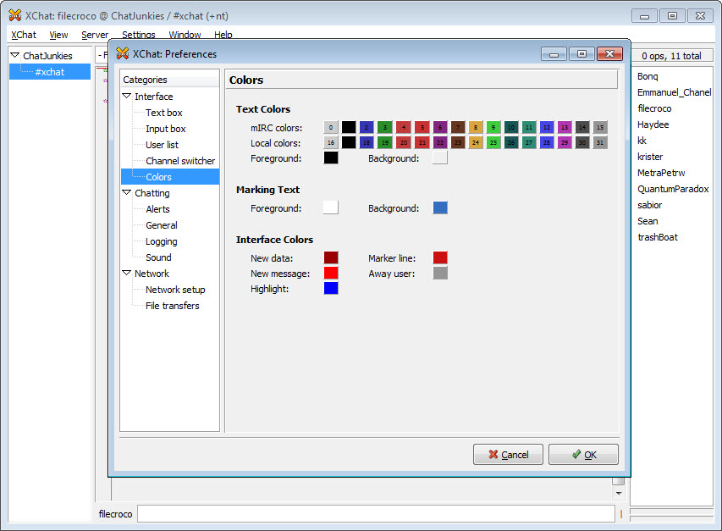Viewport: 722px width, 531px height.
Task: Pick mIRC color swatch 13 (magenta)
Action: pyautogui.click(x=565, y=127)
